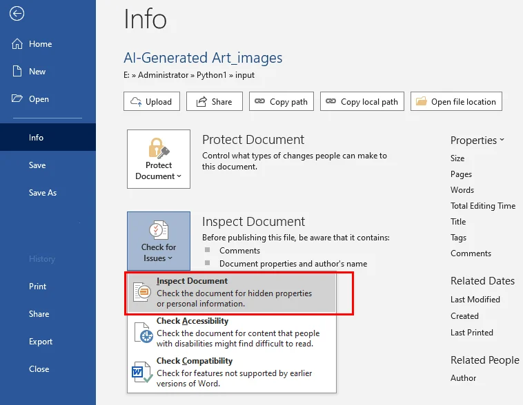Click the padlock Protect Document icon

tap(159, 148)
